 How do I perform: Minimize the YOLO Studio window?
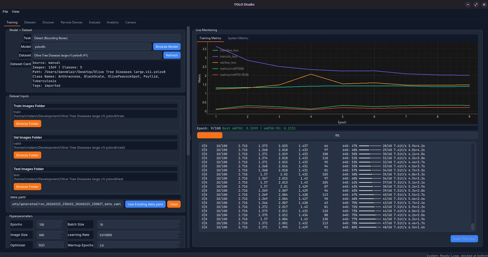468,4
